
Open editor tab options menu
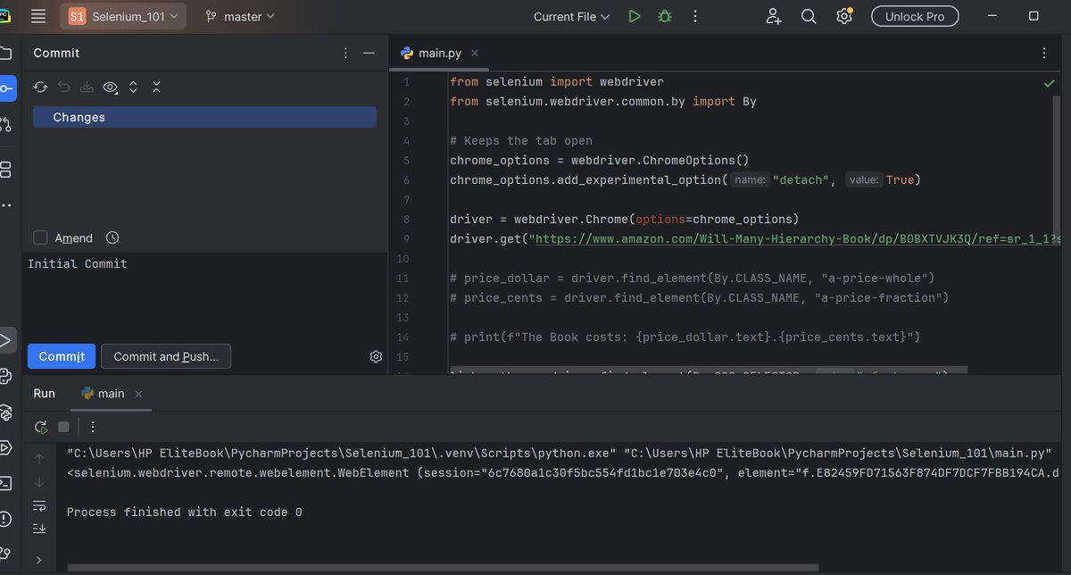(x=1045, y=54)
